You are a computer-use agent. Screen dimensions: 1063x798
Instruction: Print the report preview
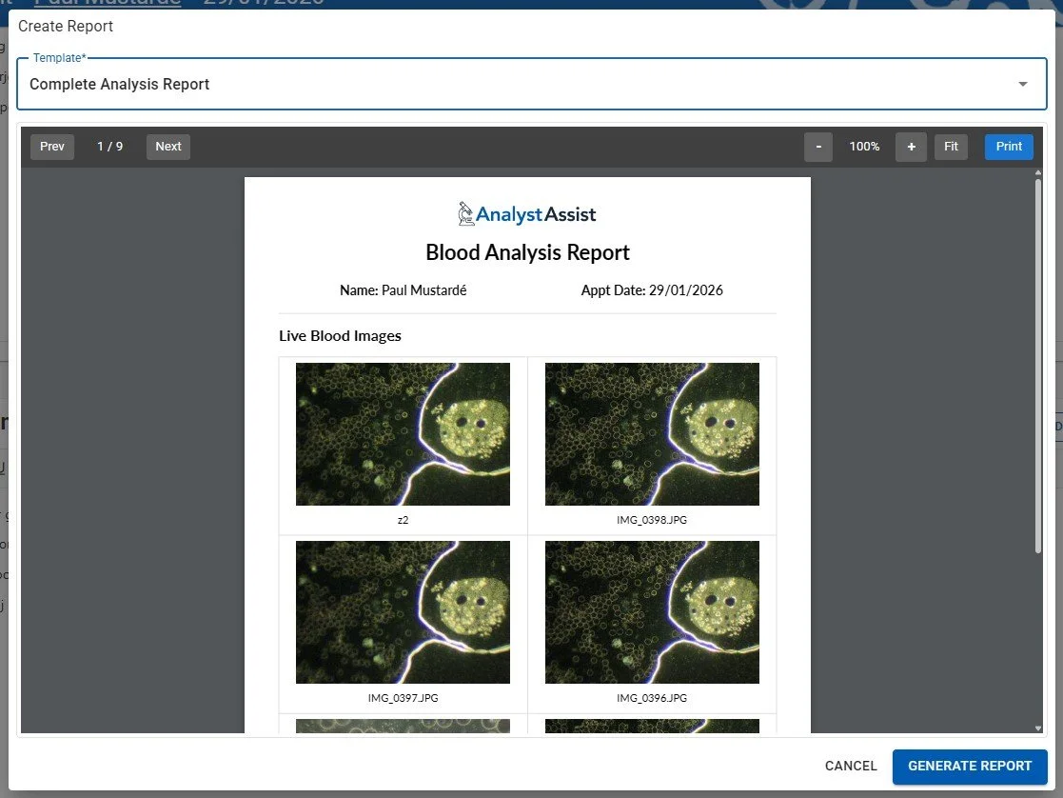(1009, 147)
